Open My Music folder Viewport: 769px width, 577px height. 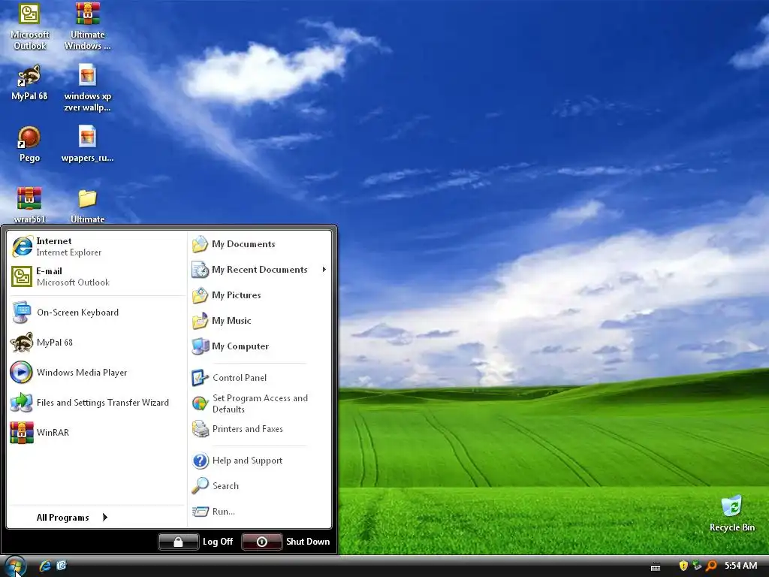tap(259, 320)
